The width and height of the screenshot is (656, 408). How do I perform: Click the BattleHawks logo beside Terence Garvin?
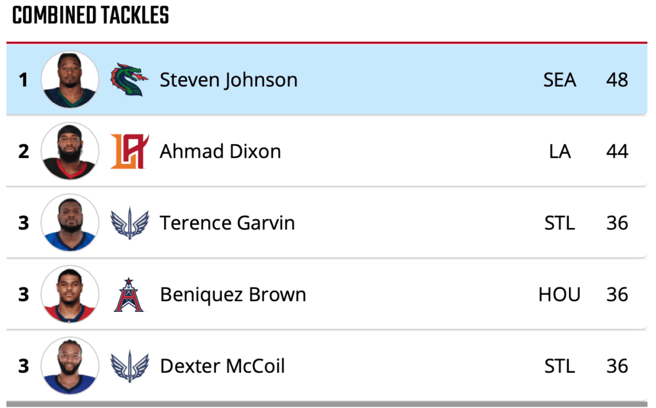click(x=129, y=224)
